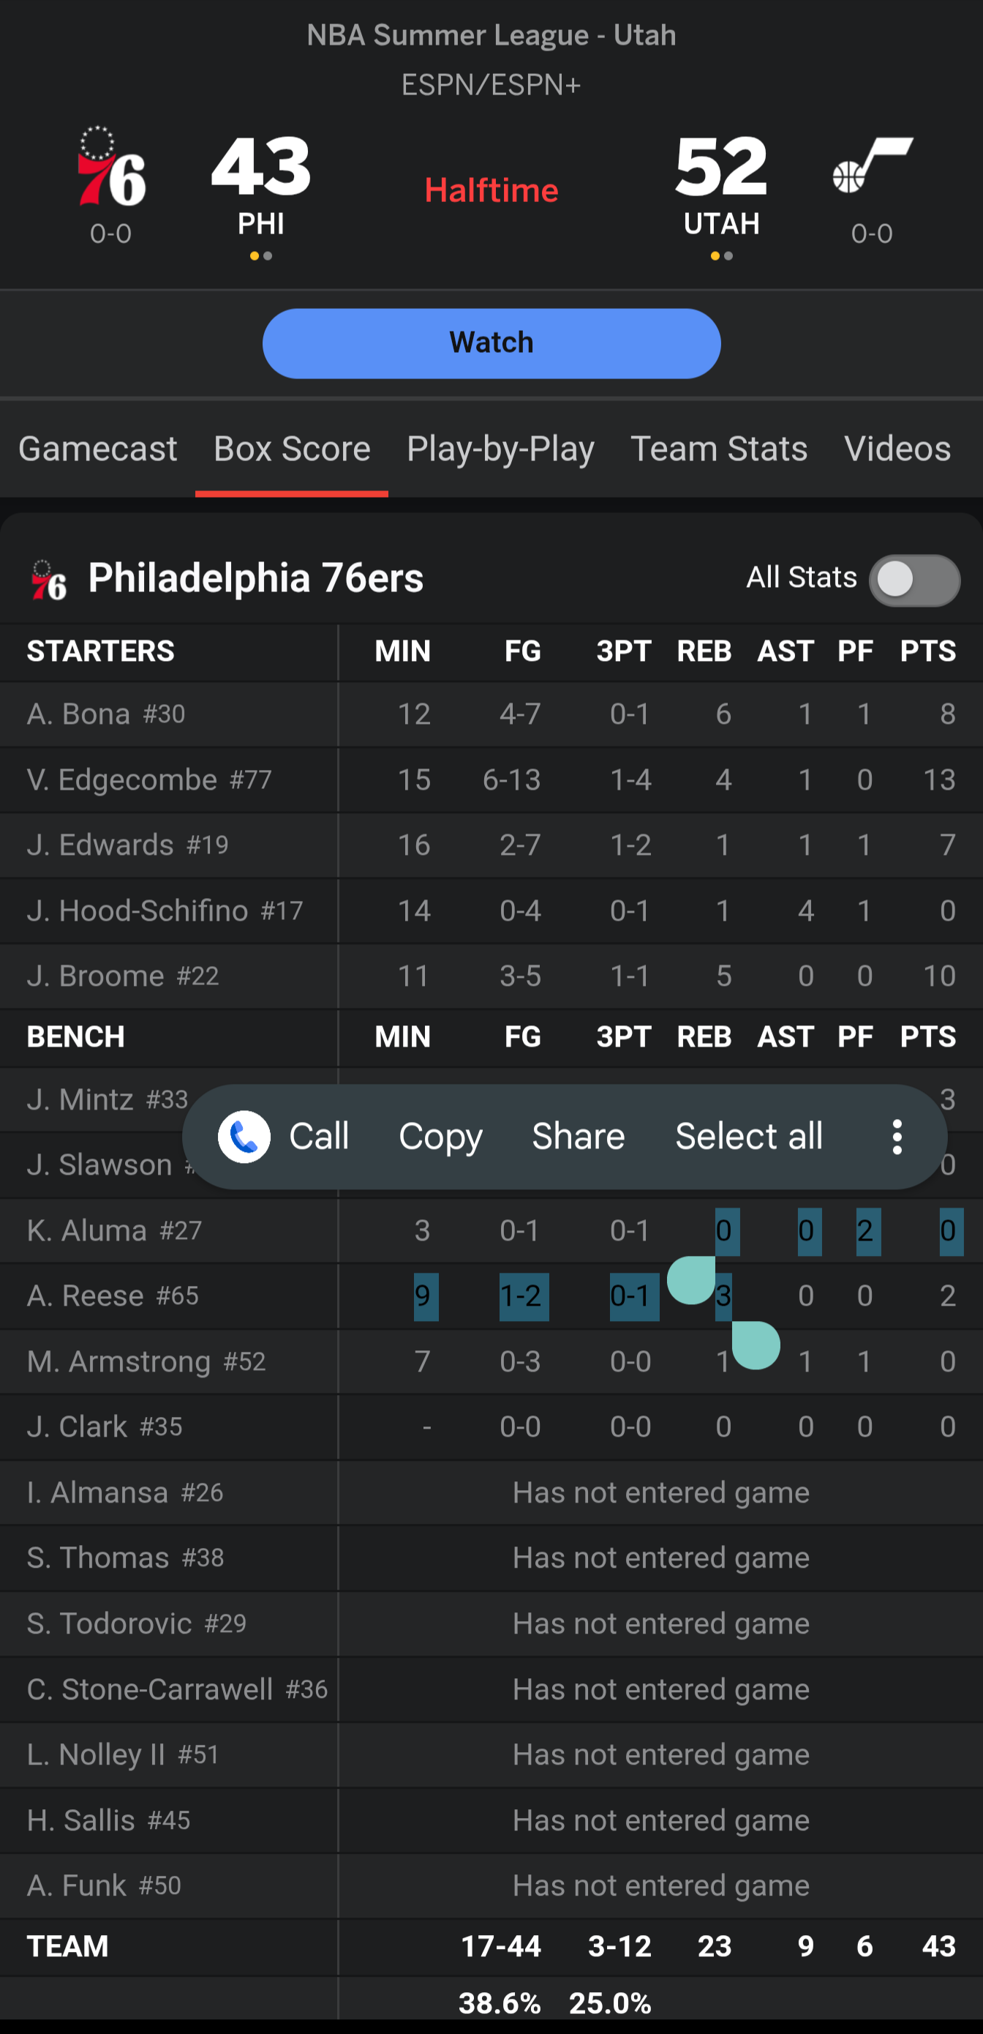Tap the Utah Jazz logo in scoreboard
Image resolution: width=983 pixels, height=2034 pixels.
872,166
